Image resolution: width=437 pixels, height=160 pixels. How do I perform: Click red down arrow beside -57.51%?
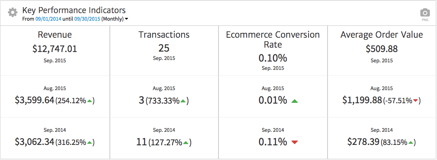point(415,101)
